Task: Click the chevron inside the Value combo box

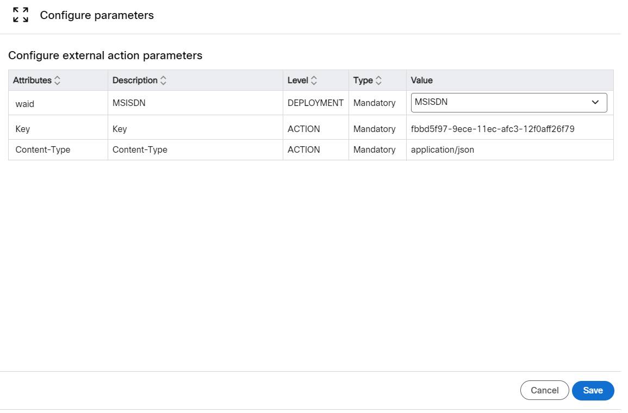Action: click(595, 102)
